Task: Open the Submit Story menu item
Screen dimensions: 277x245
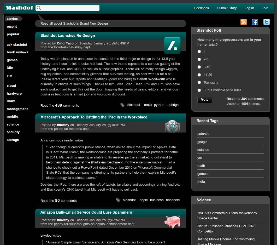Action: click(227, 8)
